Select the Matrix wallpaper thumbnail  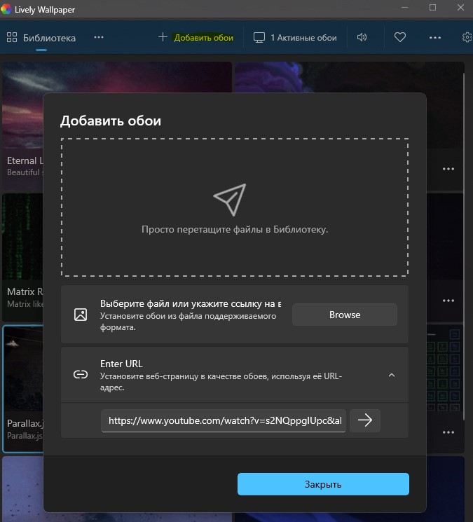(x=22, y=236)
